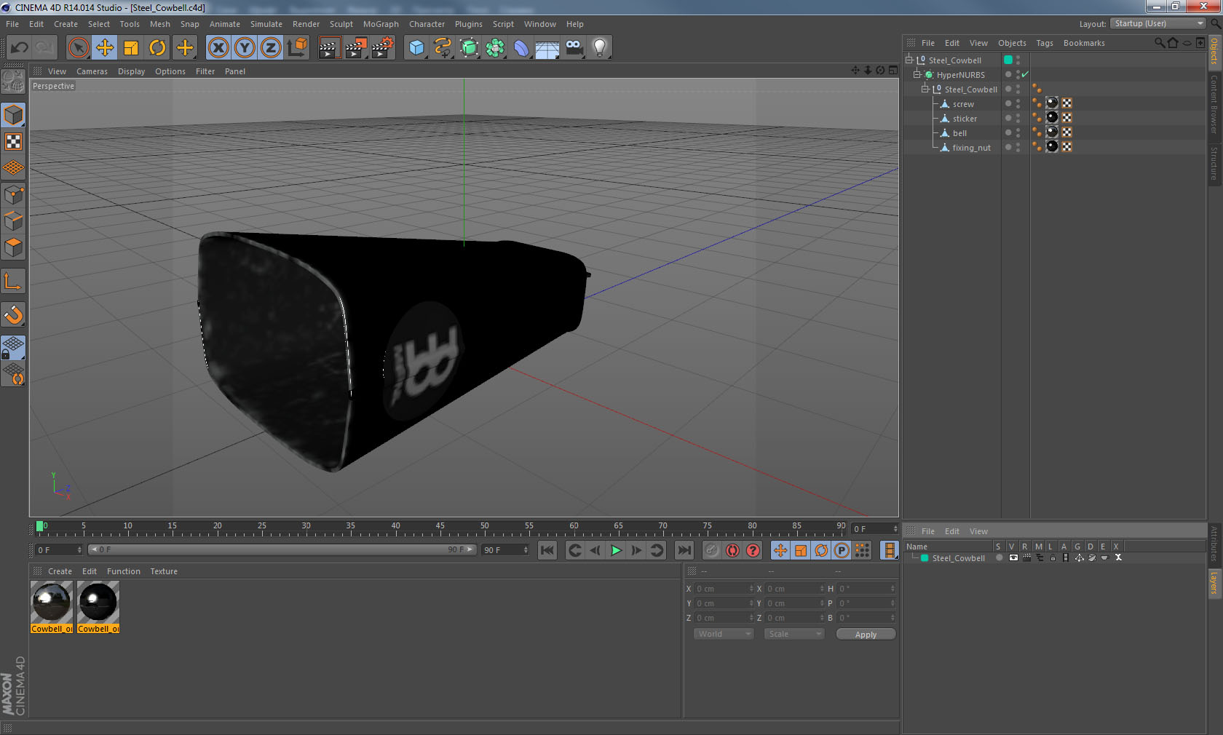Add a light object
Viewport: 1223px width, 735px height.
click(600, 48)
